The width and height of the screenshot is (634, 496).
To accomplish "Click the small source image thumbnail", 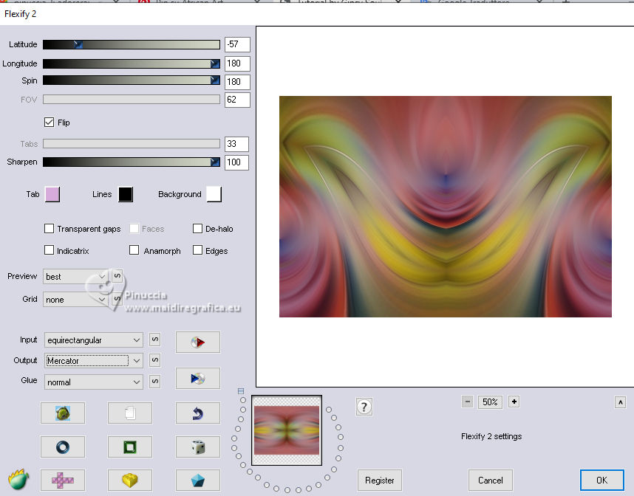I will [287, 430].
